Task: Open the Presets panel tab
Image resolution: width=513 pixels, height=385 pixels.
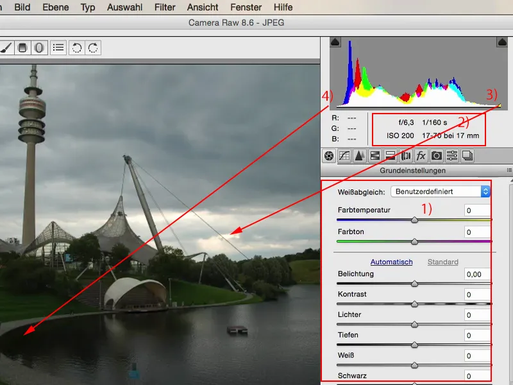Action: pos(452,156)
